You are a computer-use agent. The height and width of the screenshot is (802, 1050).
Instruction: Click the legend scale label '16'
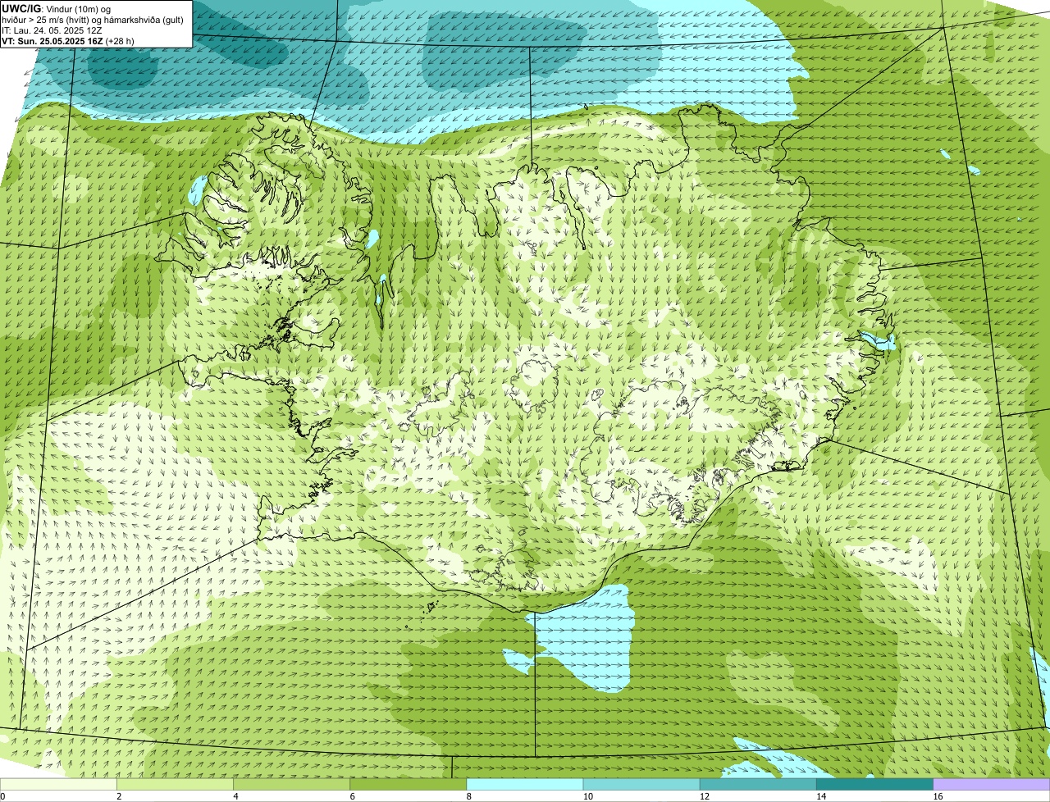click(x=937, y=796)
